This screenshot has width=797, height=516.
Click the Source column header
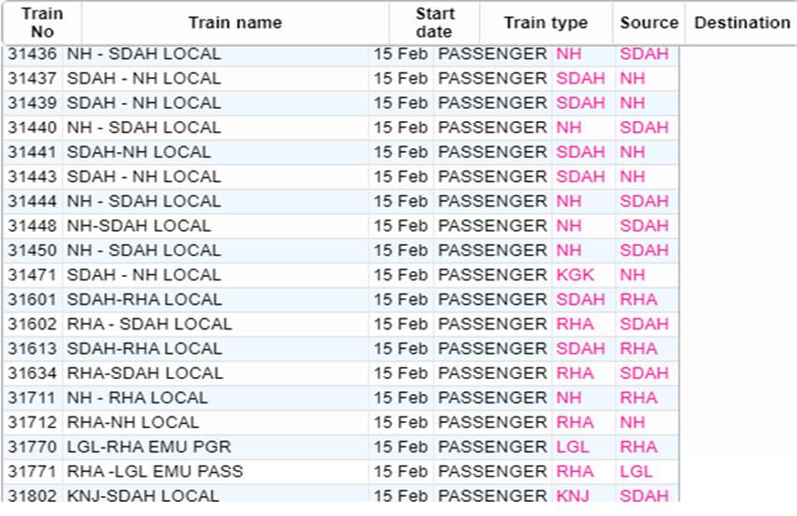(x=649, y=23)
